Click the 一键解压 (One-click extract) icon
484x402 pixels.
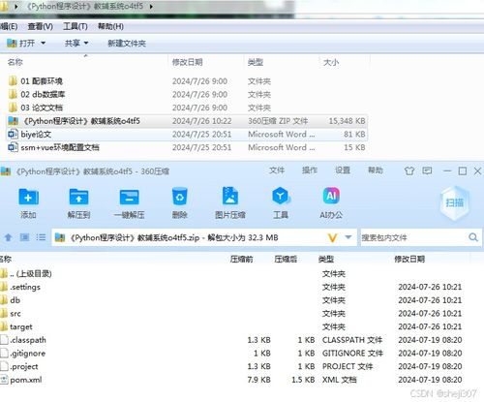coord(129,197)
